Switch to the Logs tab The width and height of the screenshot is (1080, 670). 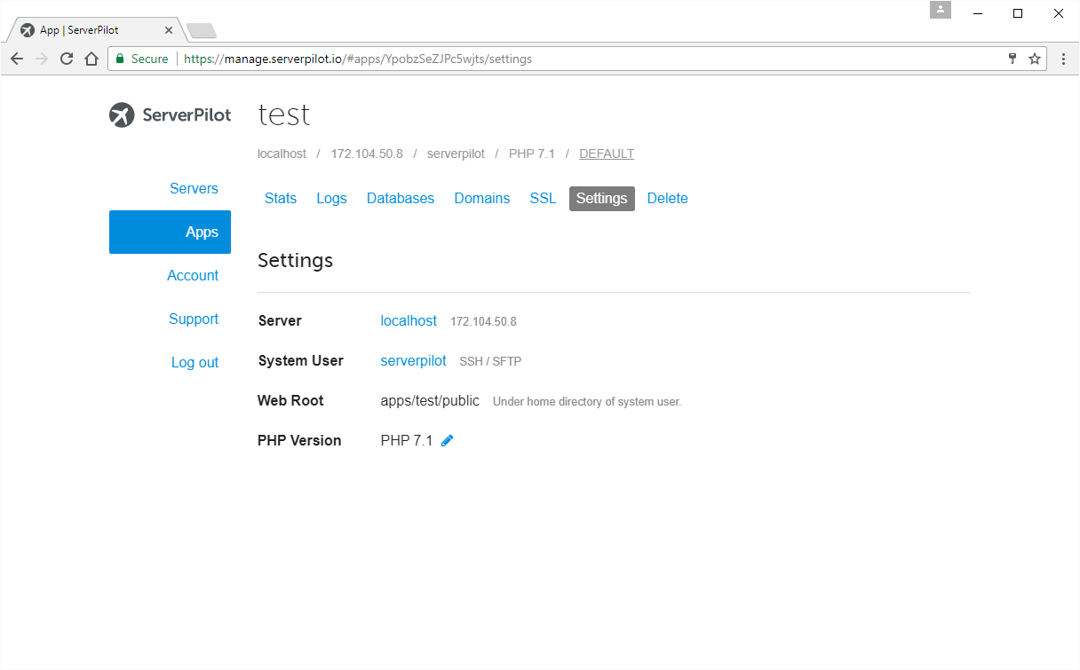331,199
